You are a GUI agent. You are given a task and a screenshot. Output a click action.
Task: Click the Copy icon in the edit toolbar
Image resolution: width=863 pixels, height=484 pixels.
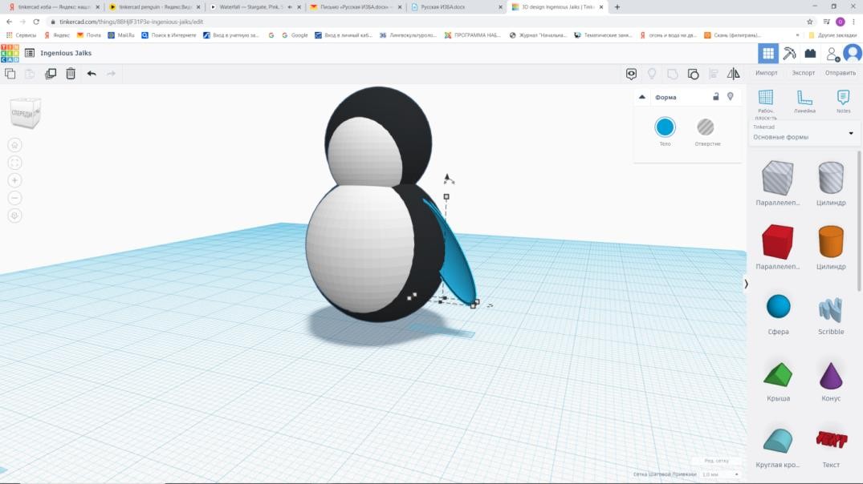[x=10, y=74]
